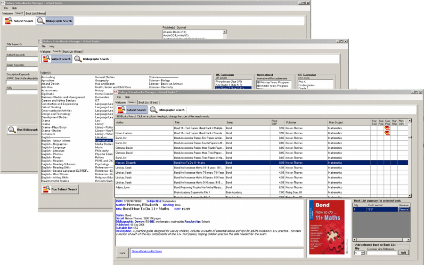The width and height of the screenshot is (424, 265).
Task: Select English - Poetry in subject list
Action: tap(51, 157)
